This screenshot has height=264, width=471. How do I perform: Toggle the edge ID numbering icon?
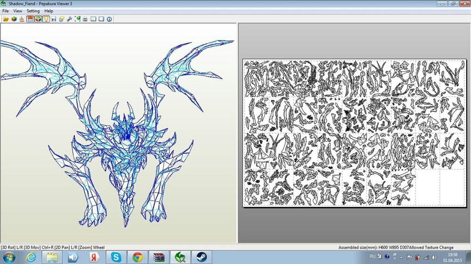tap(30, 19)
